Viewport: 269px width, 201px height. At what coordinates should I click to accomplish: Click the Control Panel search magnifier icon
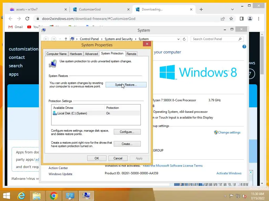click(x=240, y=39)
